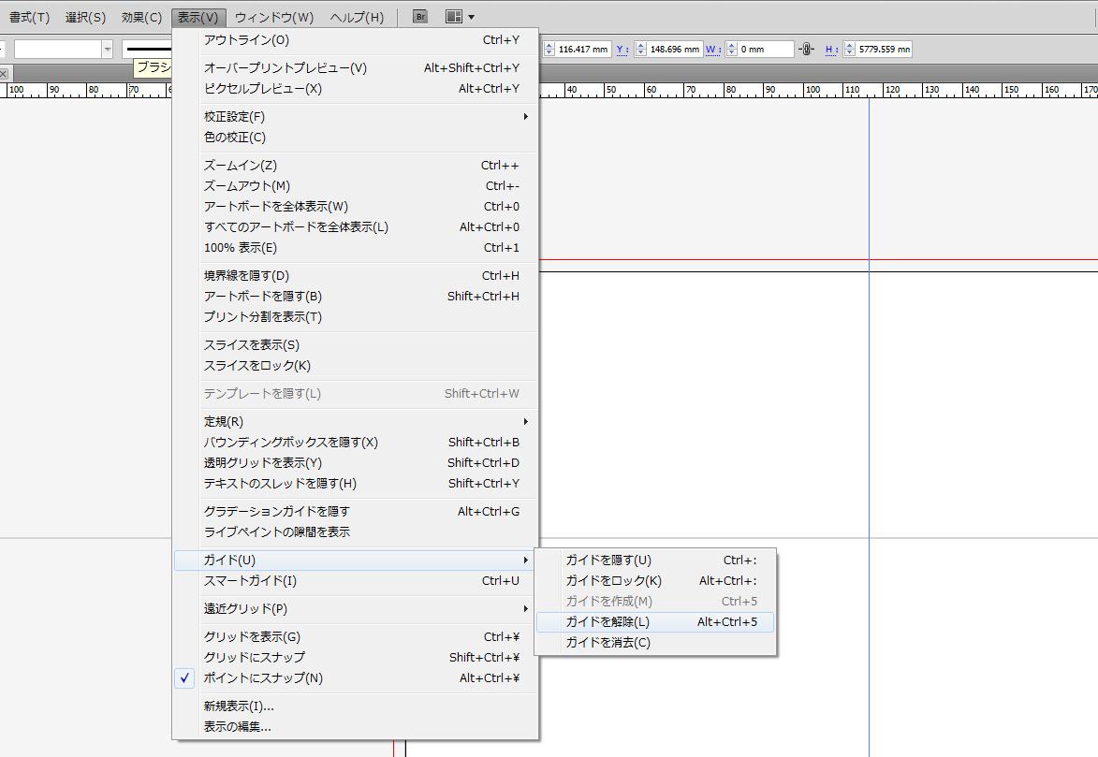Close the document tab with the X icon
Image resolution: width=1098 pixels, height=757 pixels.
click(4, 73)
